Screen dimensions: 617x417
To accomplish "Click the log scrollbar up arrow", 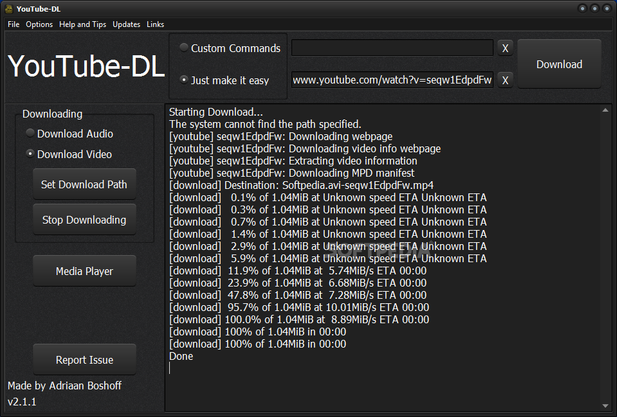I will point(605,111).
